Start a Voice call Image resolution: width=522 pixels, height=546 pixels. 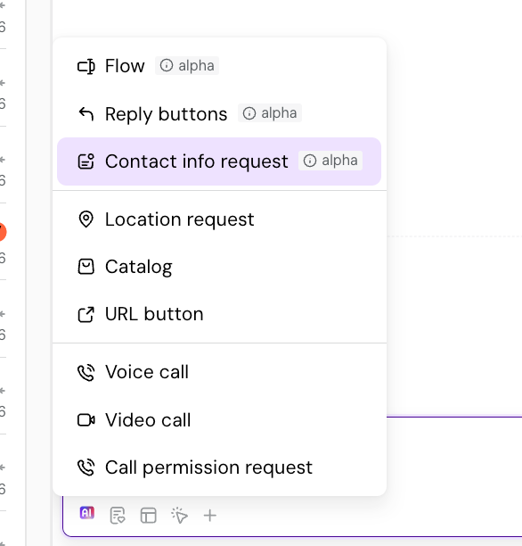point(219,372)
